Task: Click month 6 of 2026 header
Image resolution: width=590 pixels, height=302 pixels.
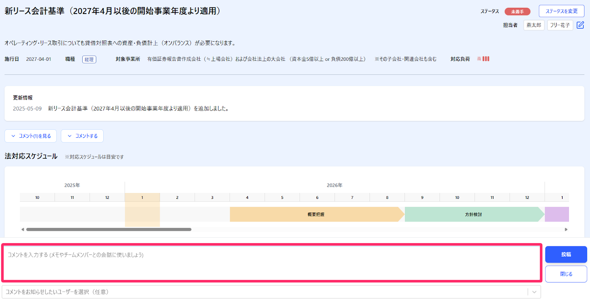Action: click(x=317, y=197)
